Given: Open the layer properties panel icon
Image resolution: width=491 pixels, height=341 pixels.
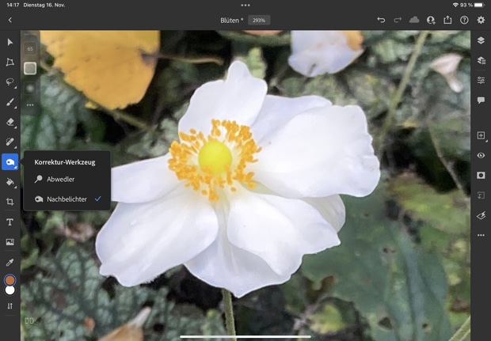Looking at the screenshot, I should [481, 80].
